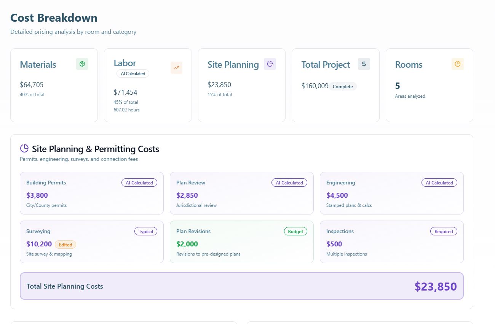This screenshot has width=495, height=324.
Task: Click the green box icon on Materials card
Action: pyautogui.click(x=82, y=64)
